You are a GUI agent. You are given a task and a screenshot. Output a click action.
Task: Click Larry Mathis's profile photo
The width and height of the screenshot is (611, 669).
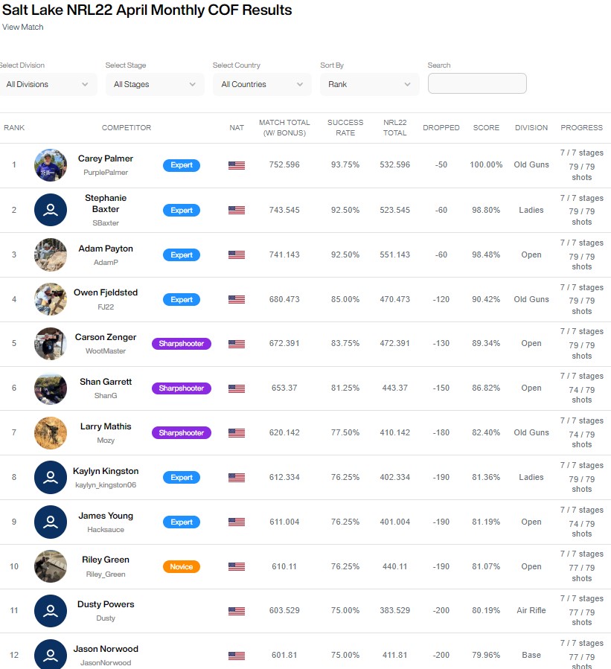(51, 432)
